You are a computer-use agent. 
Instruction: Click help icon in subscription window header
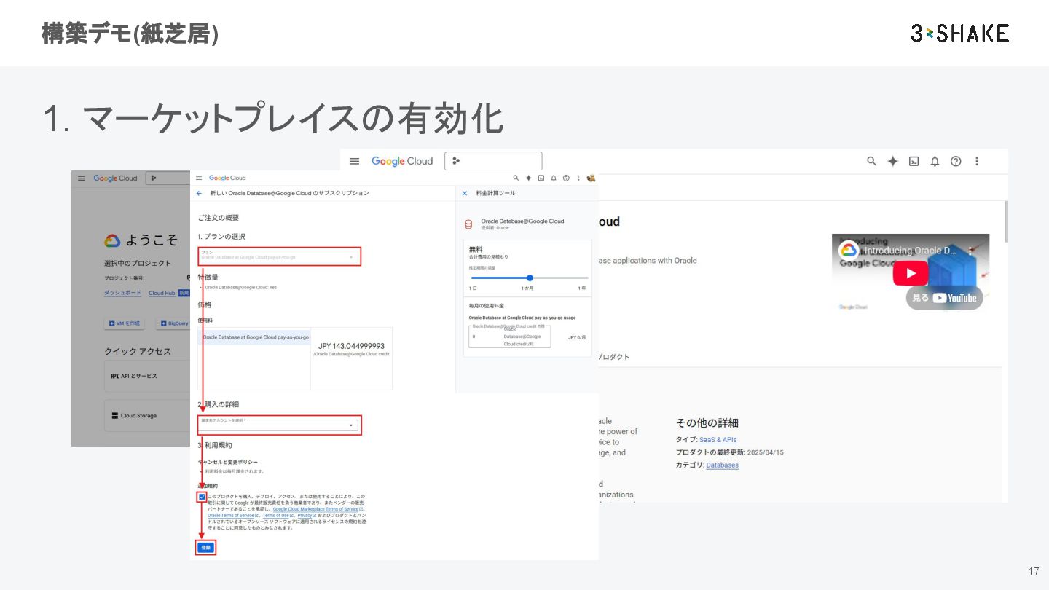(566, 178)
